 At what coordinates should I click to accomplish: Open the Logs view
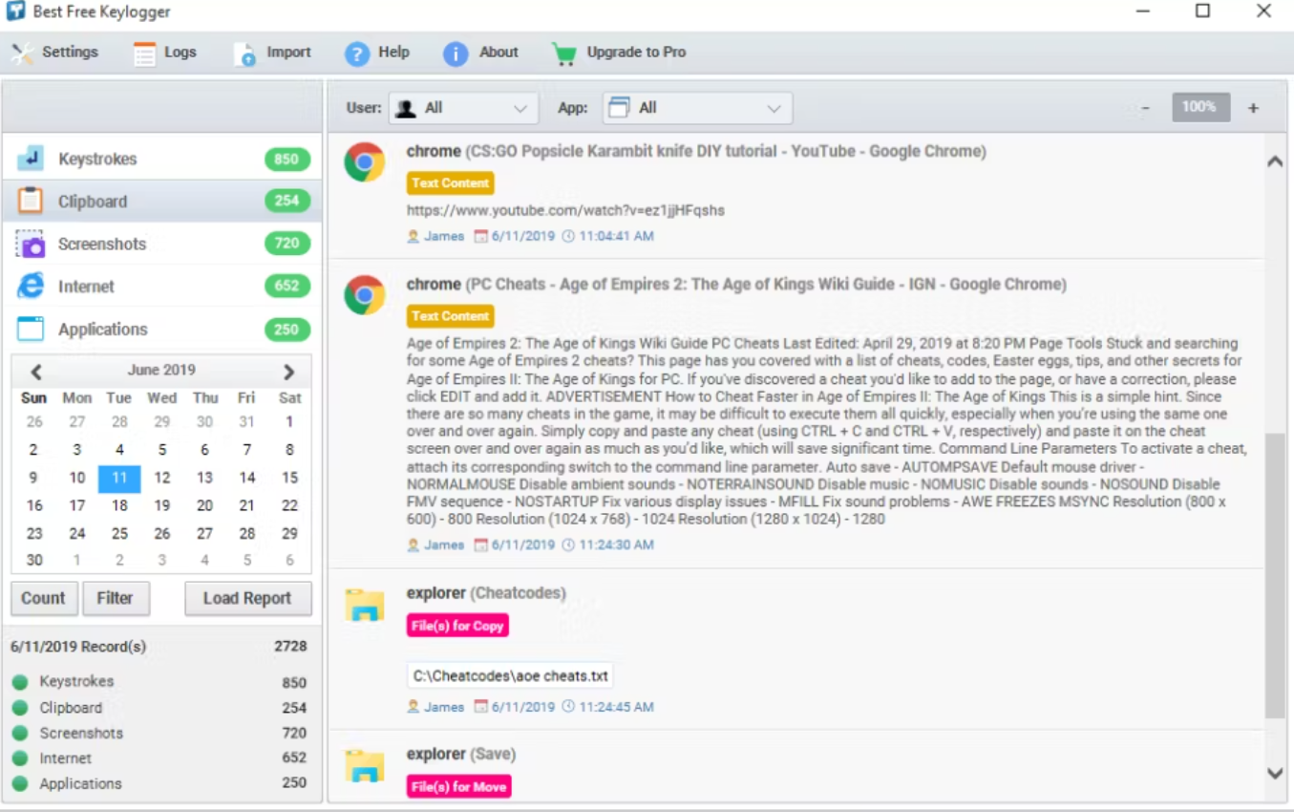click(165, 53)
